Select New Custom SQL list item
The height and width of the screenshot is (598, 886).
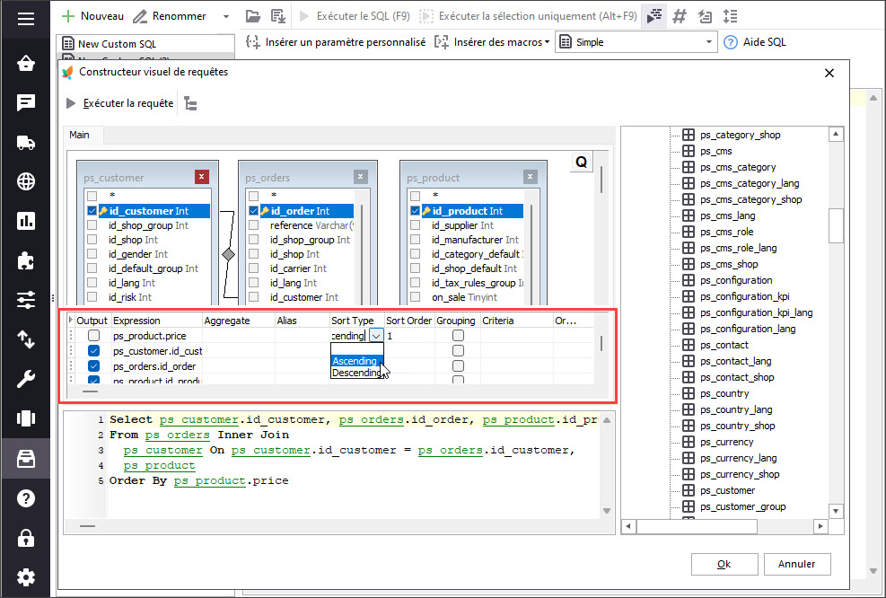tap(145, 43)
